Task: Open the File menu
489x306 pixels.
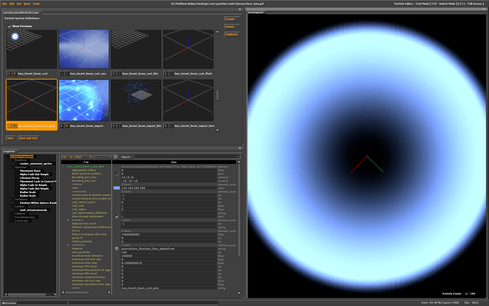Action: tap(5, 4)
